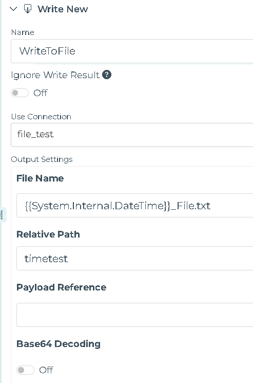Collapse the Write New section chevron
This screenshot has height=383, width=253.
tap(13, 9)
